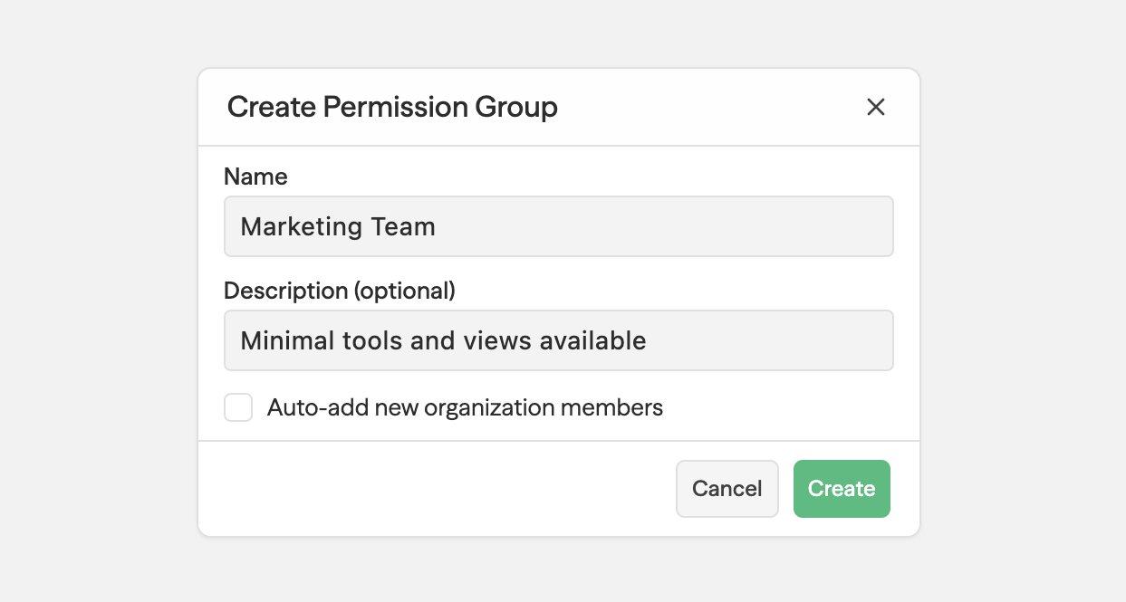Click the 'Auto-add new organization members' label text

[x=465, y=407]
